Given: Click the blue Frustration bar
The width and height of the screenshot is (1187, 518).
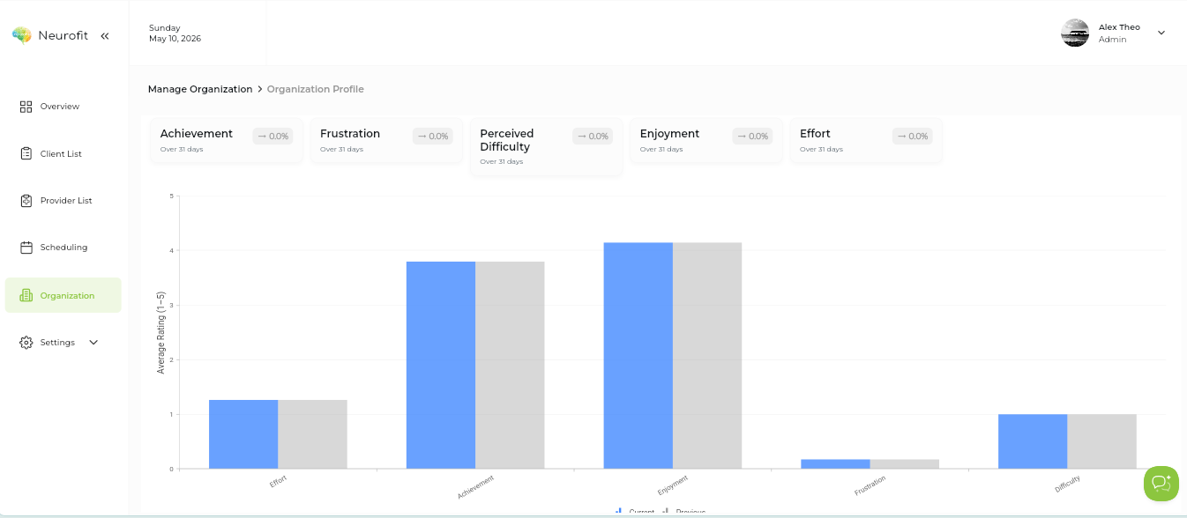Looking at the screenshot, I should (836, 464).
